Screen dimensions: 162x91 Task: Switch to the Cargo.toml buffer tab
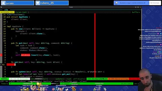point(21,12)
